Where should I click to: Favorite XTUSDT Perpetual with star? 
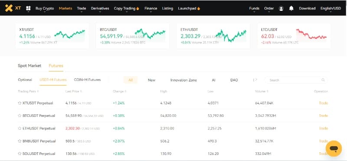[20, 103]
